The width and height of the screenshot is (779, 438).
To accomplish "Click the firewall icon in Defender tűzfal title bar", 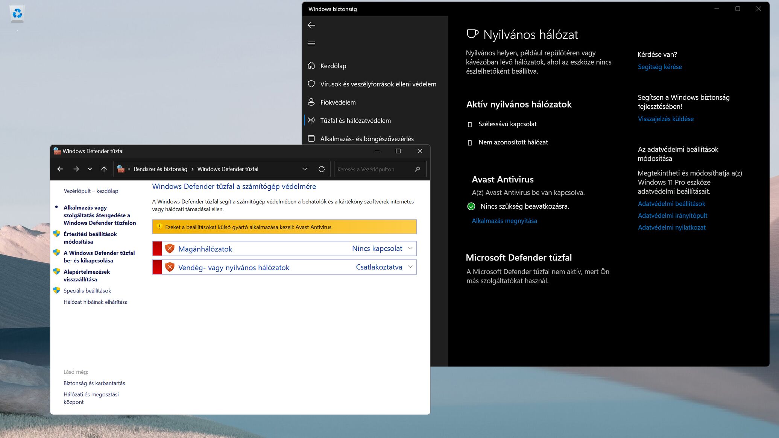I will pyautogui.click(x=57, y=151).
